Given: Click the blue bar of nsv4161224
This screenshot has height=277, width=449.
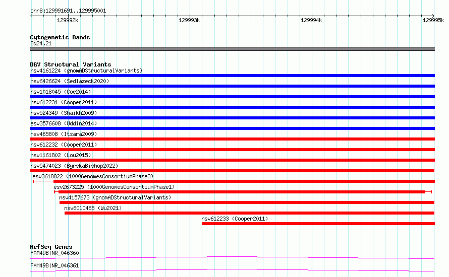Looking at the screenshot, I should 232,76.
